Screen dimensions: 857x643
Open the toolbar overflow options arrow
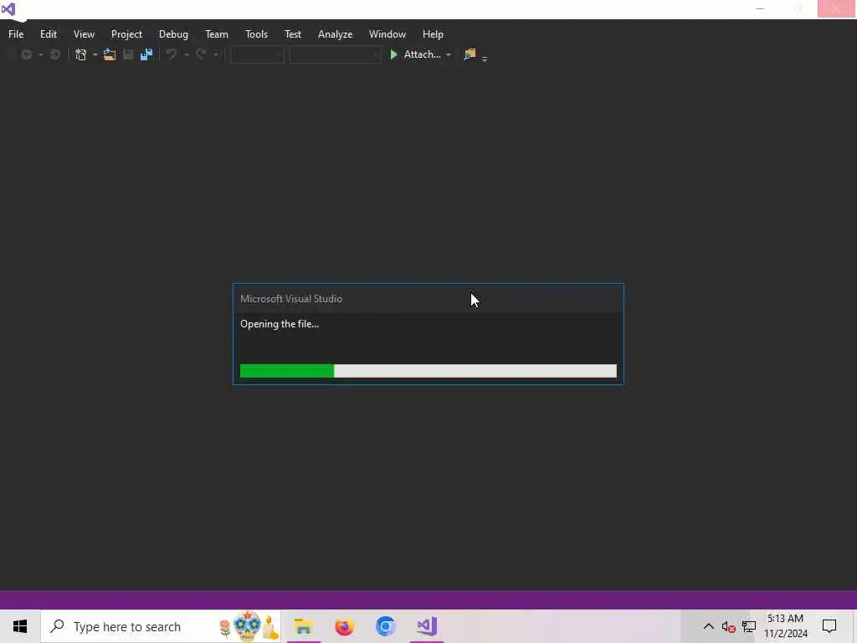coord(485,58)
